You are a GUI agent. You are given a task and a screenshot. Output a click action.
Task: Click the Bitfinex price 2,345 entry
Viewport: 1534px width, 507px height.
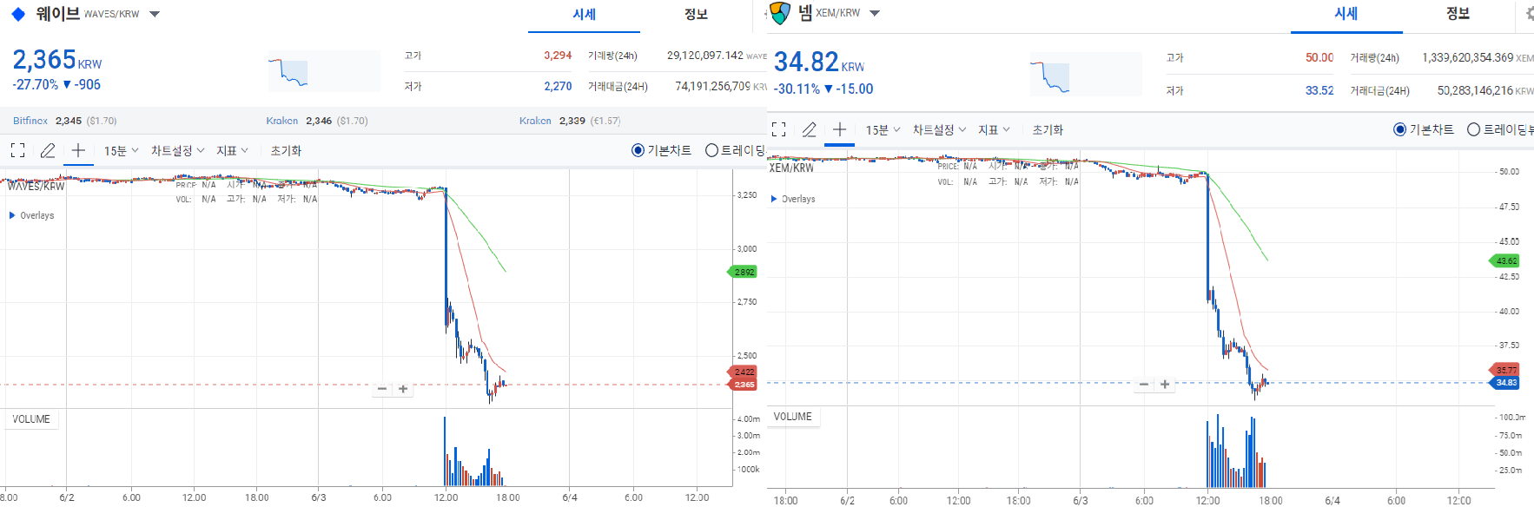click(64, 121)
